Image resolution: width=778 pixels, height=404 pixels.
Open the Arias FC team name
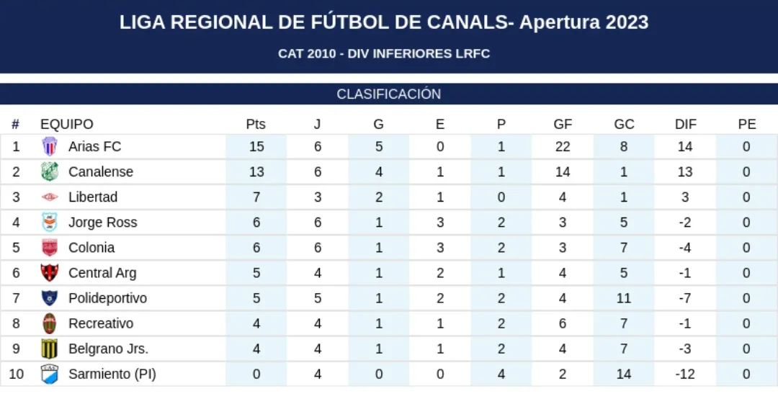pyautogui.click(x=94, y=146)
